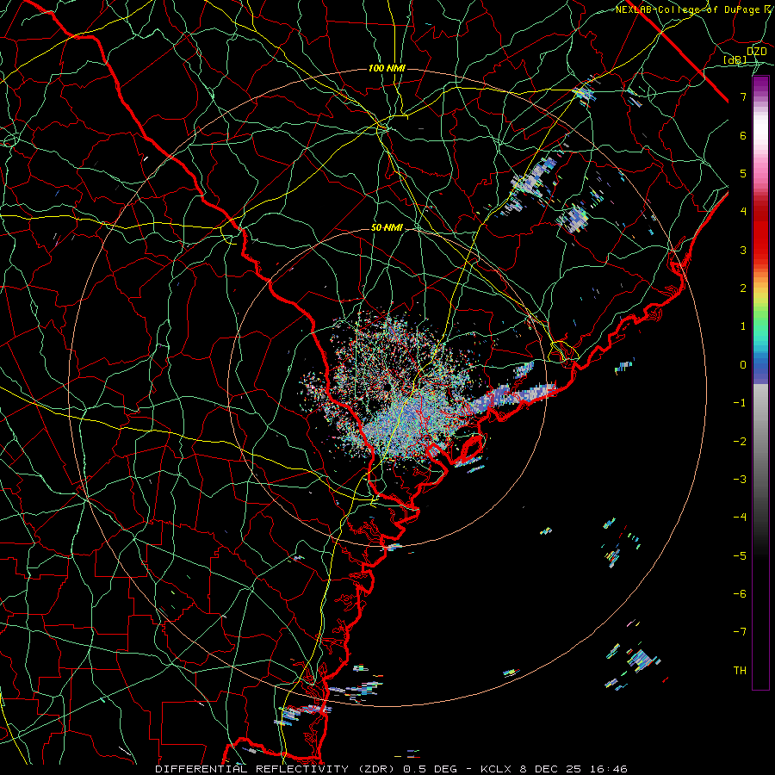The image size is (775, 775).
Task: Click the 0 value on the color scale
Action: (x=743, y=365)
